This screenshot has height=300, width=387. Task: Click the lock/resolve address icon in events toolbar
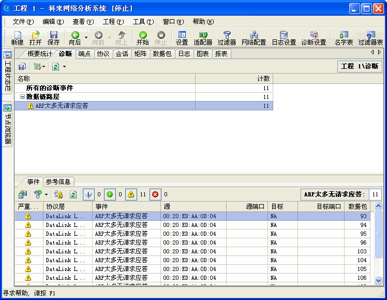[58, 194]
